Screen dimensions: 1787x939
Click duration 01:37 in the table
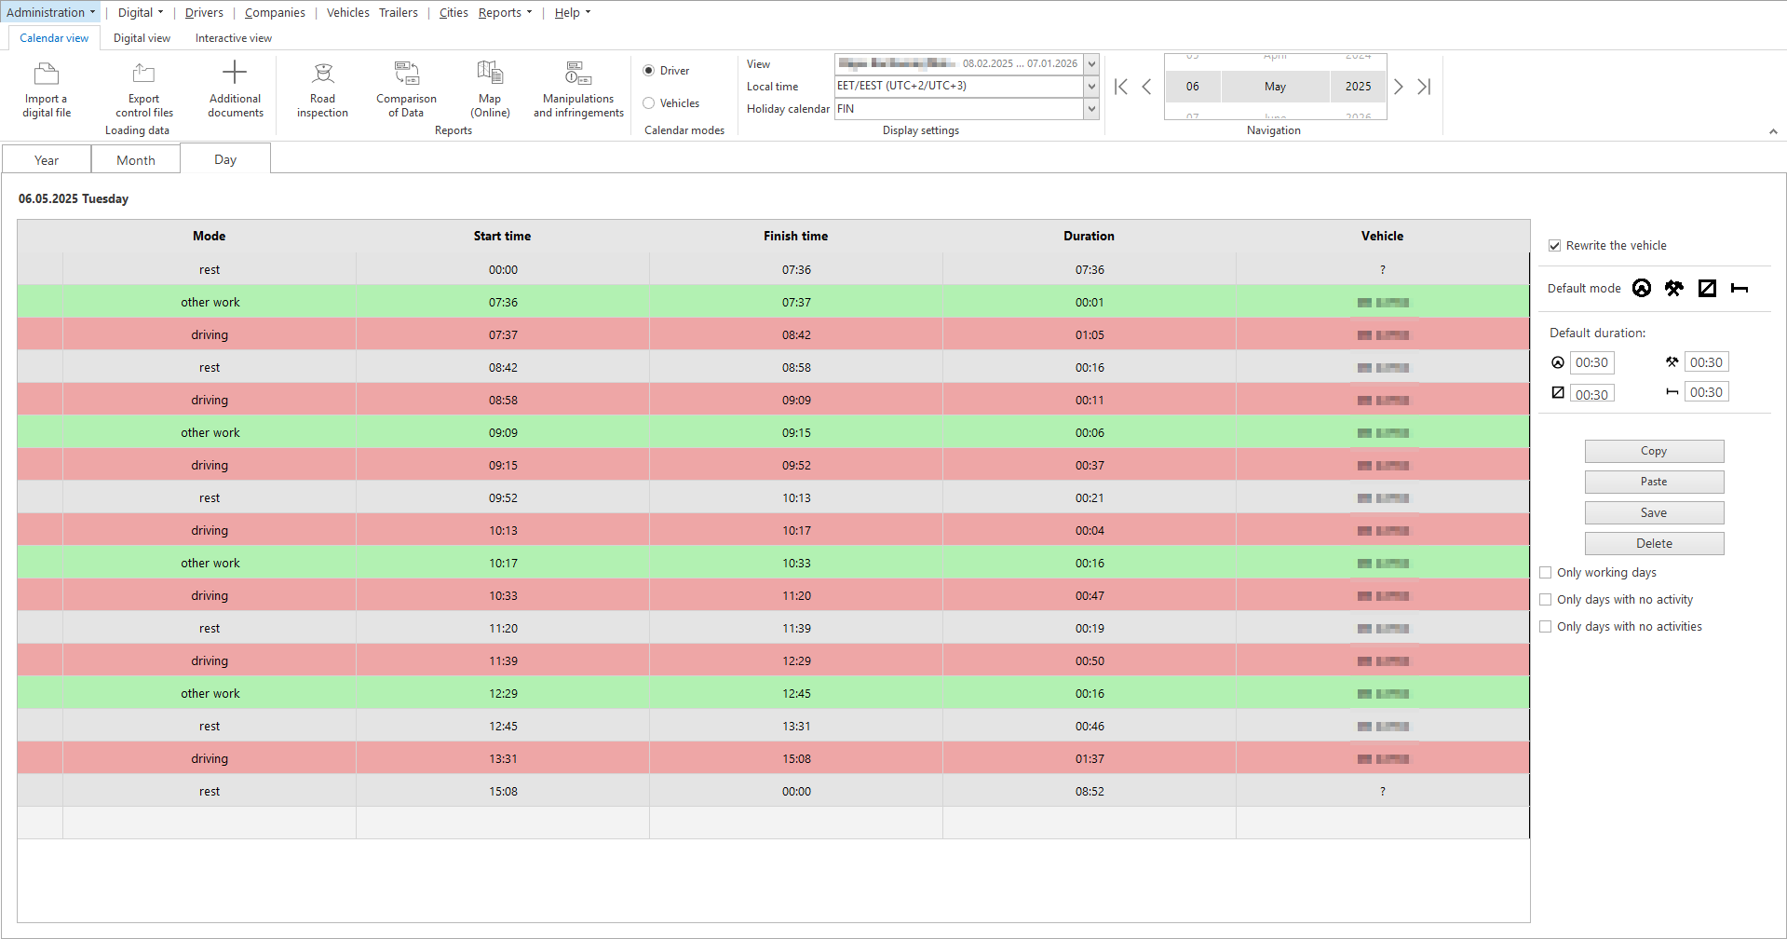pyautogui.click(x=1090, y=759)
